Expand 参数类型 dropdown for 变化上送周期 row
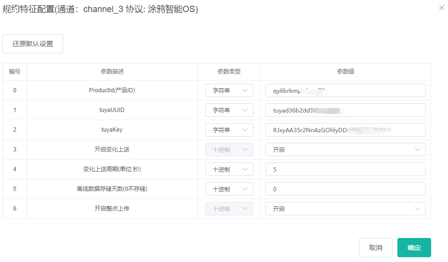This screenshot has height=262, width=448. 229,169
